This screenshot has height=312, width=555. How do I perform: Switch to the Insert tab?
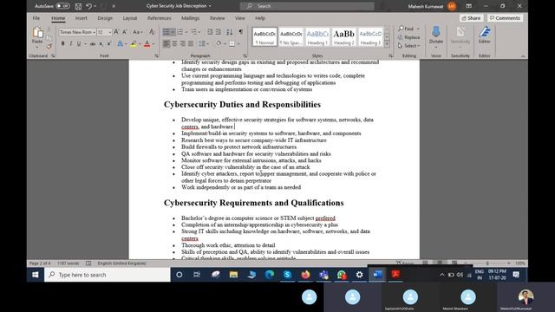[81, 18]
